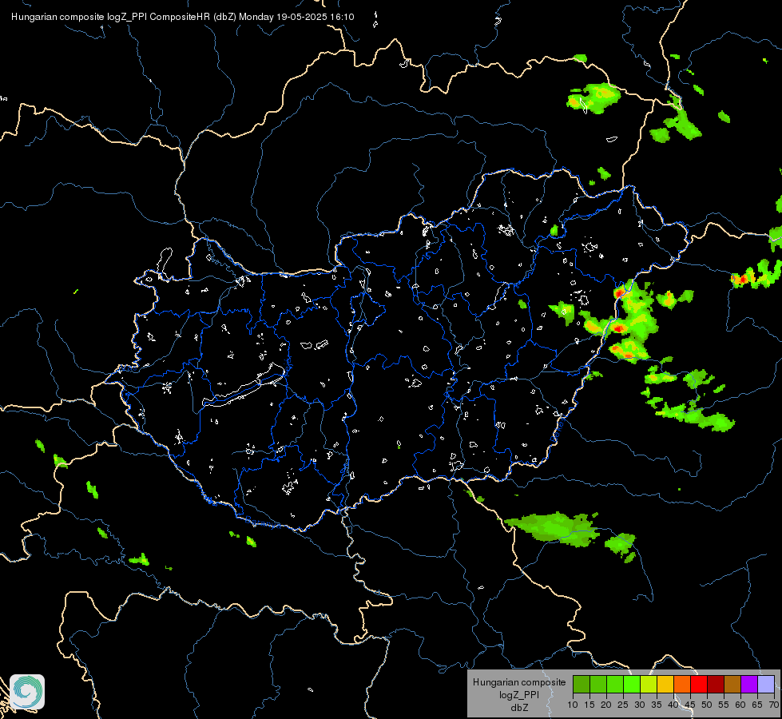Click the 45–50 dBZ bright red swatch
The height and width of the screenshot is (719, 782).
pos(699,684)
